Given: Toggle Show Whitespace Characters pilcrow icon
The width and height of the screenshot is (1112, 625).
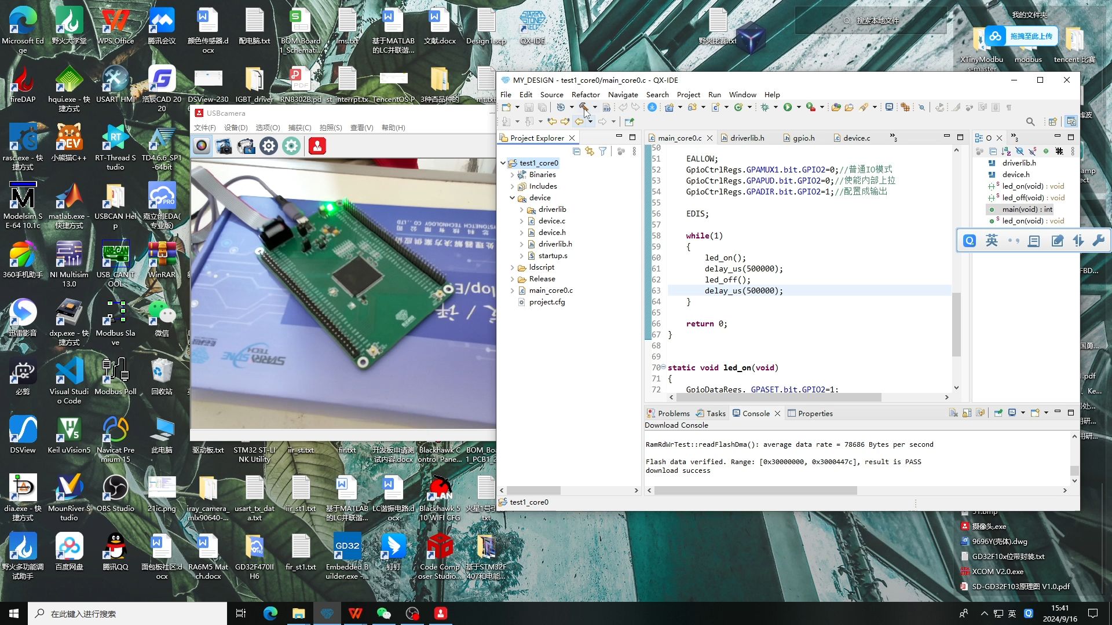Looking at the screenshot, I should [x=1009, y=107].
